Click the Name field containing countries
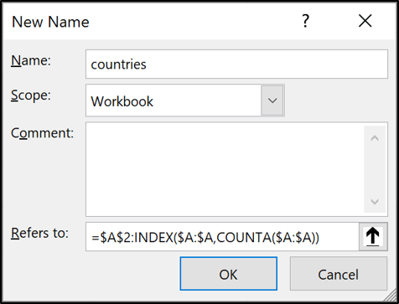 (236, 64)
